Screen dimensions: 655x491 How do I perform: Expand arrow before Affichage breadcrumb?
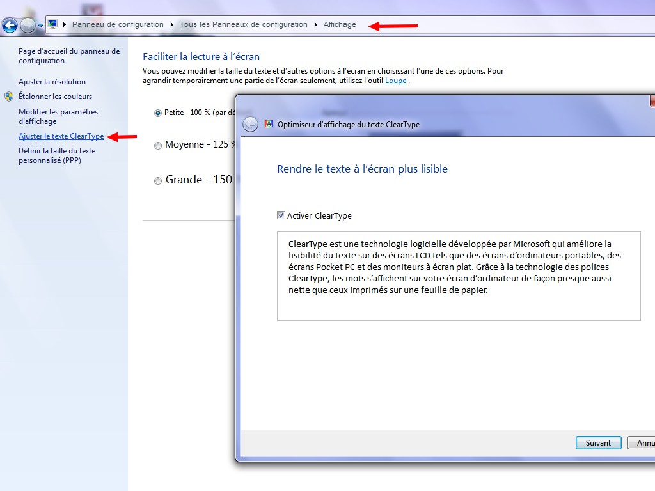315,25
